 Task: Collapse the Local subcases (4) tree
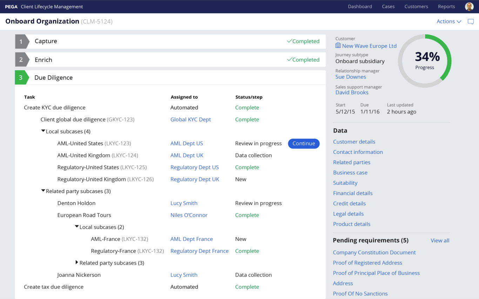(x=43, y=131)
